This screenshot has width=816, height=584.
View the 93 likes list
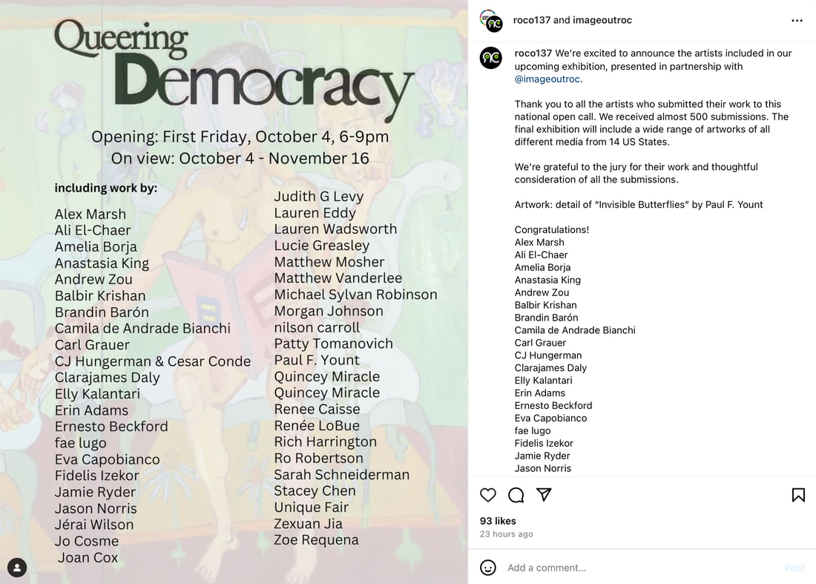click(x=498, y=520)
